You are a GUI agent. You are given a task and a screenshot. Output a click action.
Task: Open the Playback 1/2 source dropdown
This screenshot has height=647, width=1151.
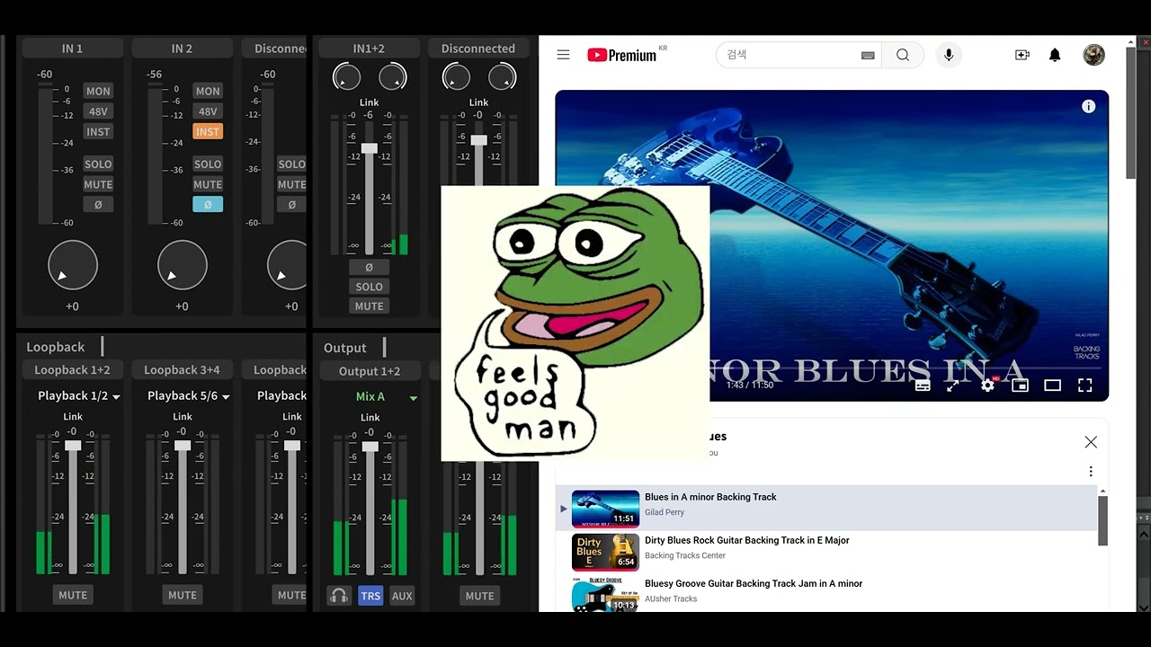click(x=78, y=396)
